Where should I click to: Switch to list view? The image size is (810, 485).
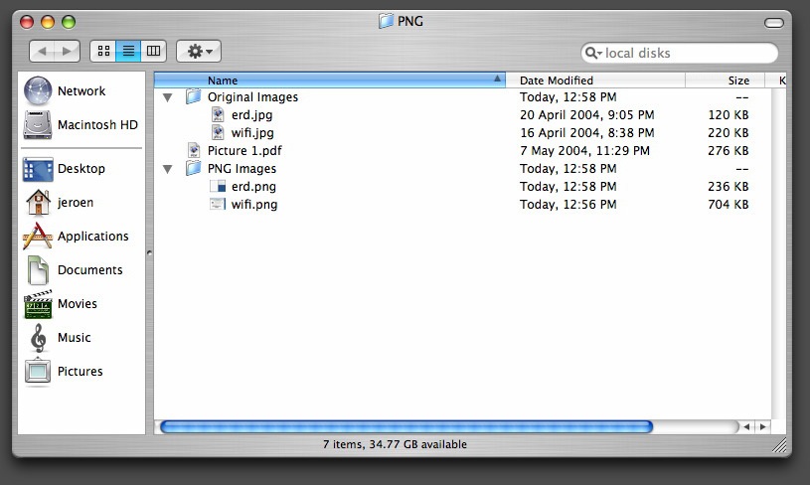tap(128, 51)
